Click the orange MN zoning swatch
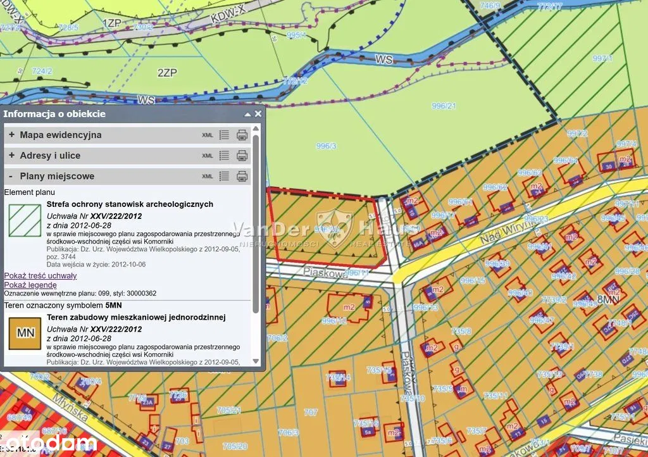 pos(25,333)
